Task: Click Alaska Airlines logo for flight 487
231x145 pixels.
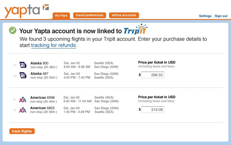Action: pos(23,75)
